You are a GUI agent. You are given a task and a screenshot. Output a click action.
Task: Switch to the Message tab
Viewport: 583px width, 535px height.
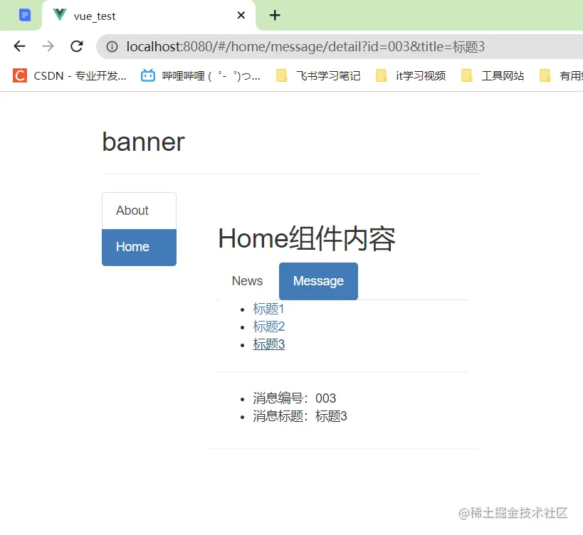pos(319,281)
